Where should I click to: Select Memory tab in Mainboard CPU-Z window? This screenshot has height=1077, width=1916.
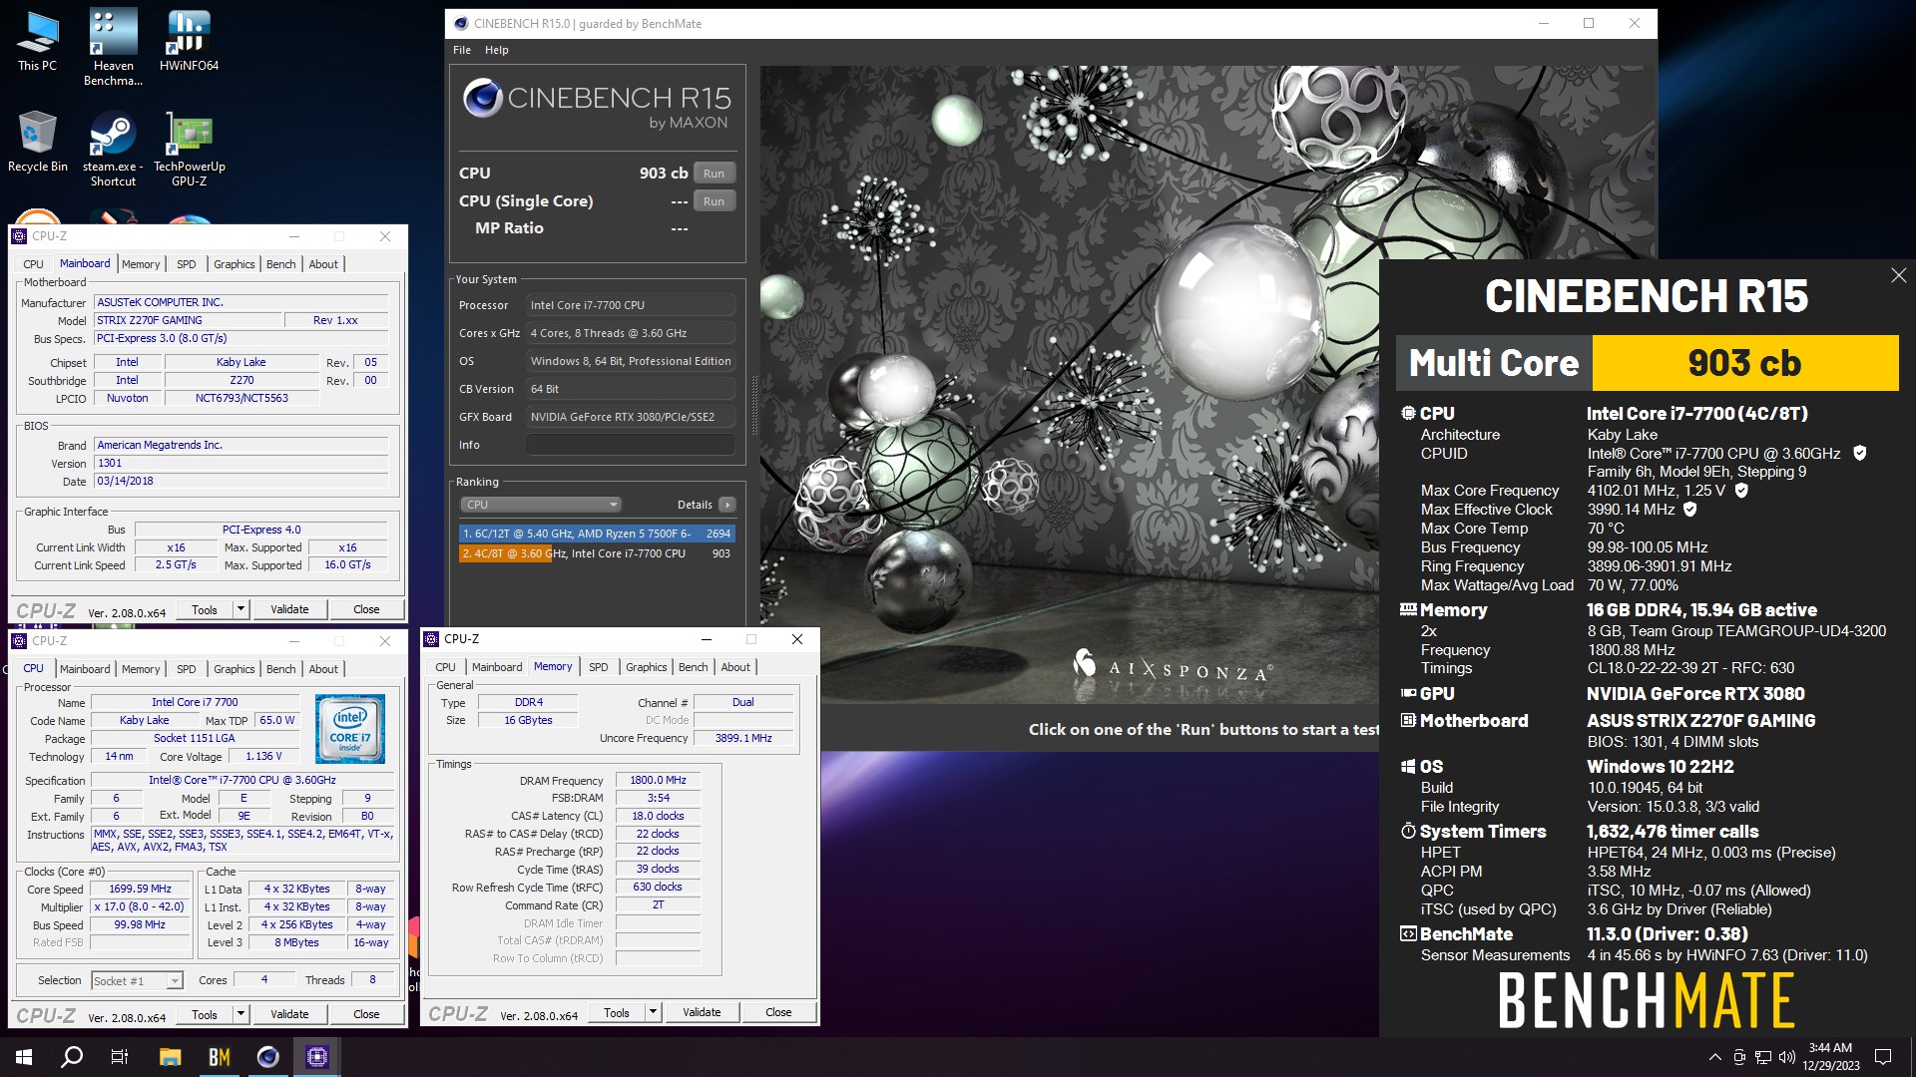click(x=141, y=264)
